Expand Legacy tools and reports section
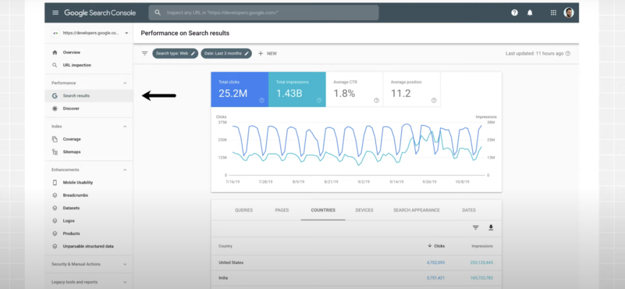 pyautogui.click(x=125, y=282)
